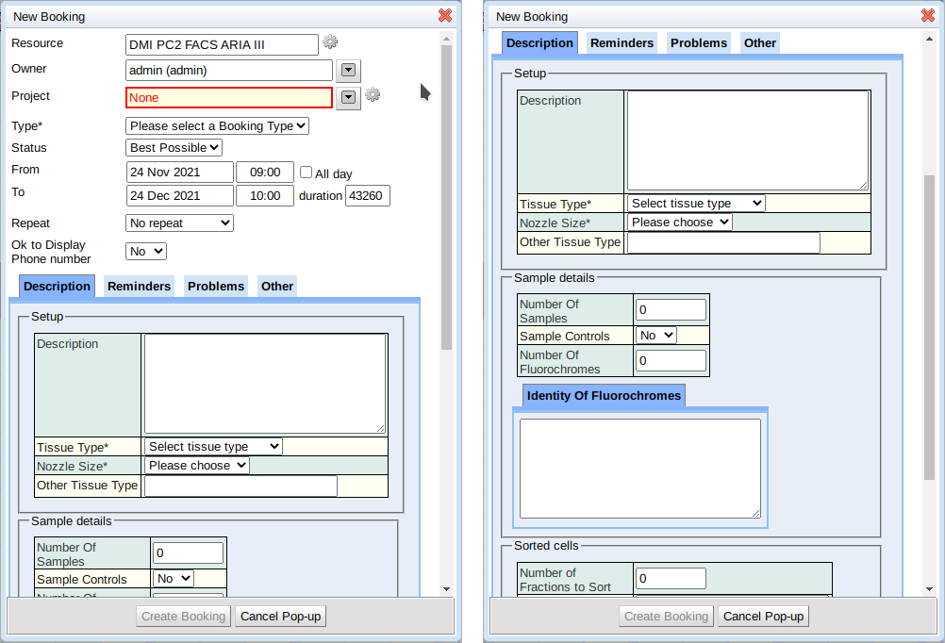The width and height of the screenshot is (945, 643).
Task: Click Cancel Pop-up button in left dialog
Action: pyautogui.click(x=281, y=617)
